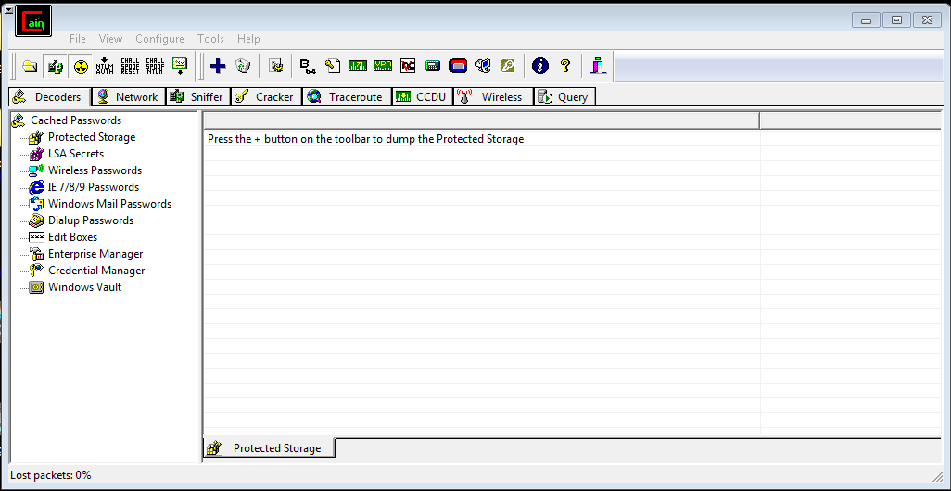Open the Cisco Type-7 decoder green icon
The image size is (951, 491).
[358, 66]
